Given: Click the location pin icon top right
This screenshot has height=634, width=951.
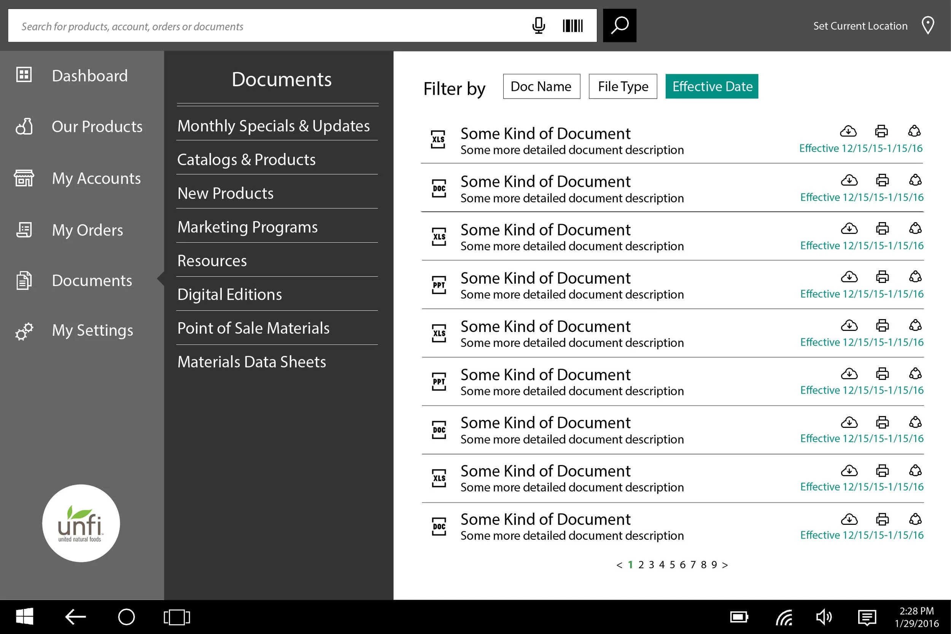Looking at the screenshot, I should tap(927, 25).
